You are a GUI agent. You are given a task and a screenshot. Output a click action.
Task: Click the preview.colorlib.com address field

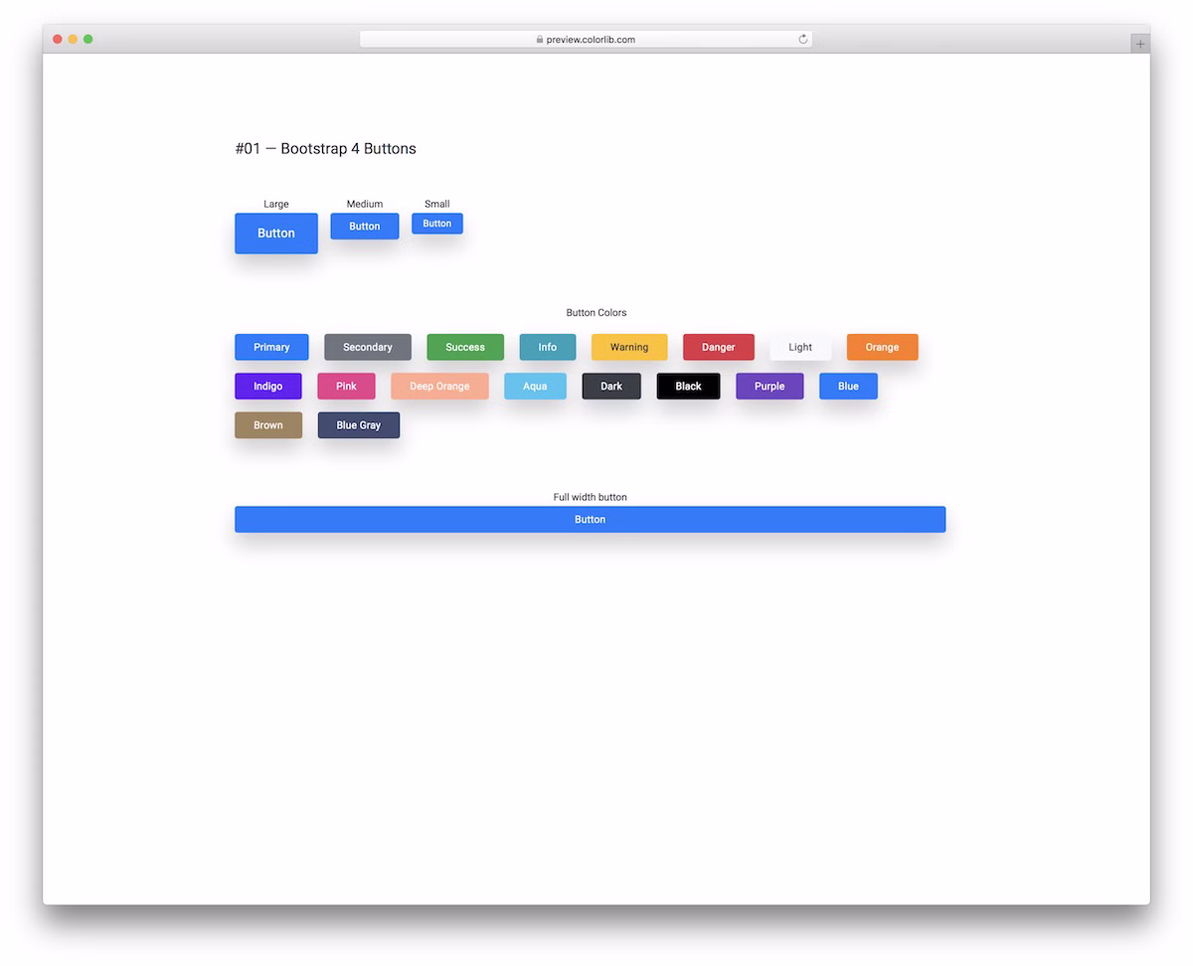click(591, 40)
